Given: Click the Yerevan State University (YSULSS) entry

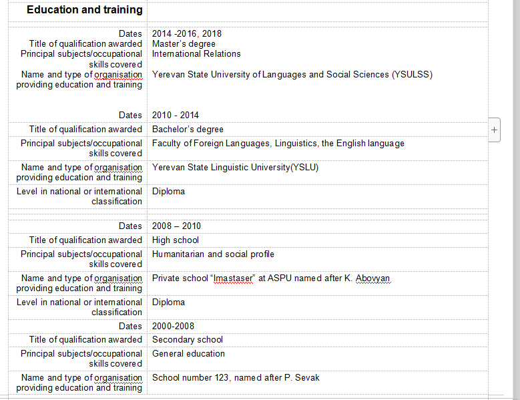Looking at the screenshot, I should point(292,75).
